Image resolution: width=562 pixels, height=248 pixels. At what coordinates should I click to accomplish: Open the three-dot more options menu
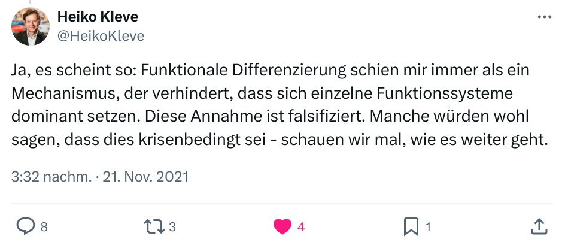(544, 17)
